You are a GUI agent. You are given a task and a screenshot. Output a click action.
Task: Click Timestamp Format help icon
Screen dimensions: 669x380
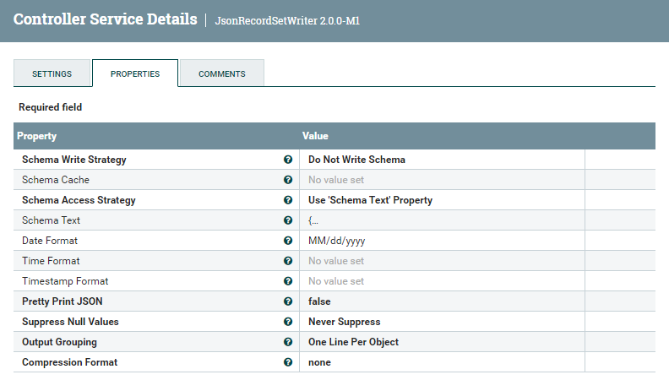(x=288, y=281)
